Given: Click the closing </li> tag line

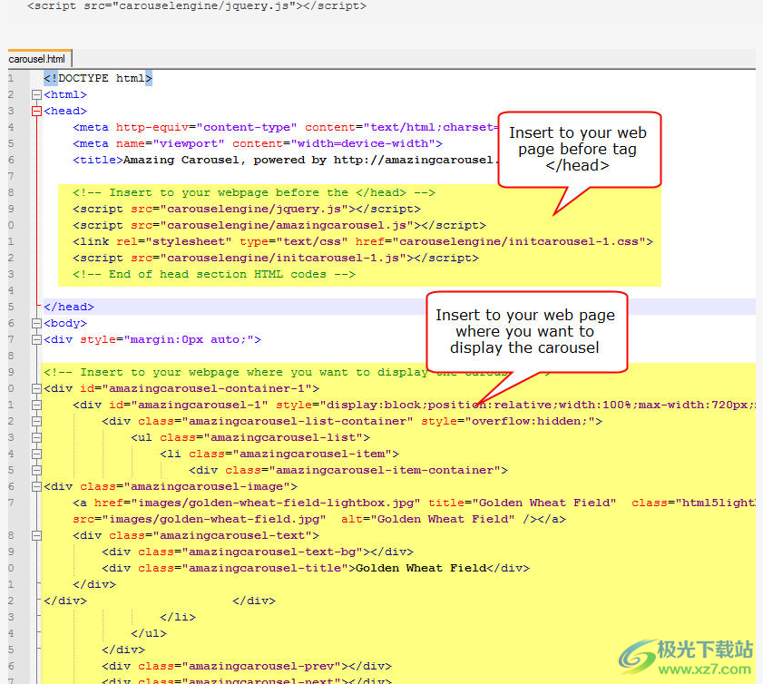Looking at the screenshot, I should coord(178,617).
